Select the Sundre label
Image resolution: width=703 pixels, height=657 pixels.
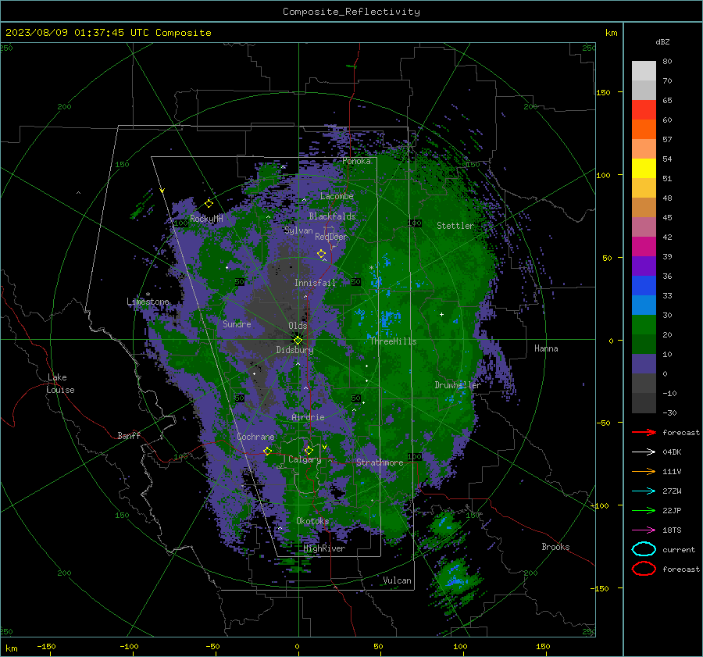(x=237, y=323)
